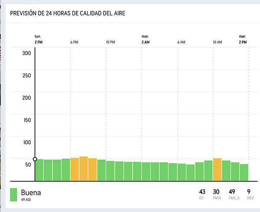Image resolution: width=260 pixels, height=212 pixels.
Task: Click the 'lun. 2 PM' time label
Action: (x=39, y=39)
